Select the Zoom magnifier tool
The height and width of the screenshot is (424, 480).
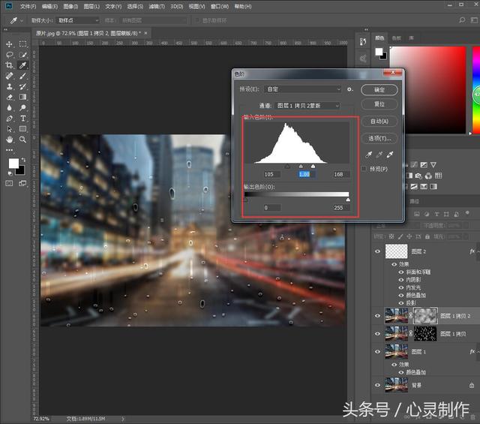pos(23,139)
